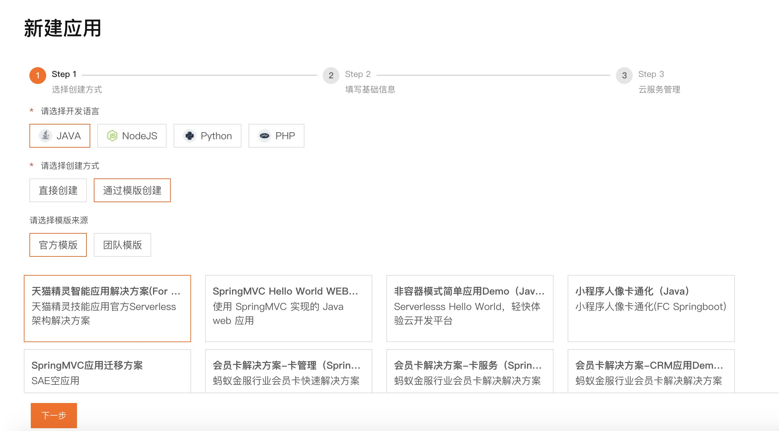Click the 请选择模版来源 field label

tap(59, 220)
